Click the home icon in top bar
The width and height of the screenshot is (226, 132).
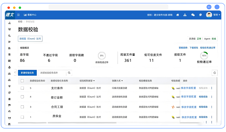(x=178, y=15)
